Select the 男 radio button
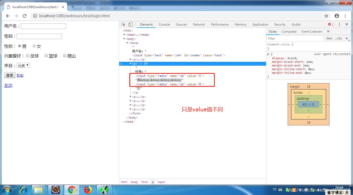 tap(20, 46)
